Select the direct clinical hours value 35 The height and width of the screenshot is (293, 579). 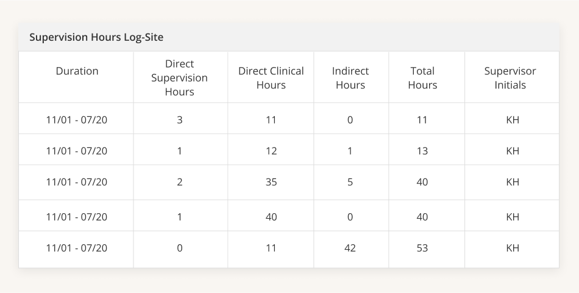pyautogui.click(x=271, y=182)
